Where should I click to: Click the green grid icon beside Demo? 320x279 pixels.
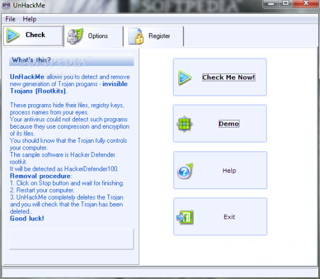tap(185, 124)
